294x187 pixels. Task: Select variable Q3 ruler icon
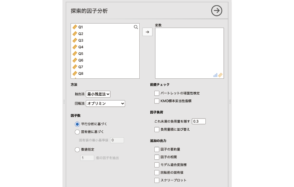click(75, 40)
